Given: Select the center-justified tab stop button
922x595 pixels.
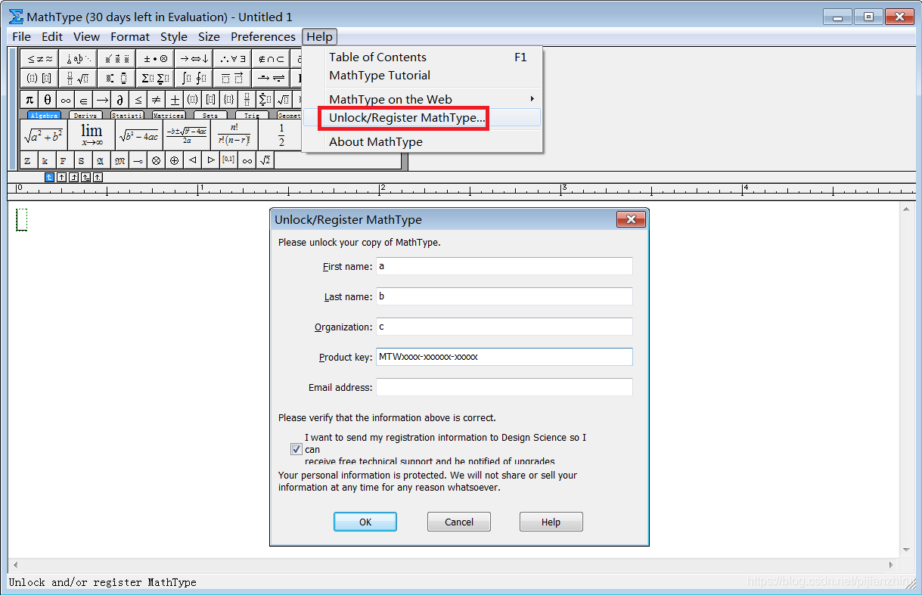Looking at the screenshot, I should tap(62, 177).
